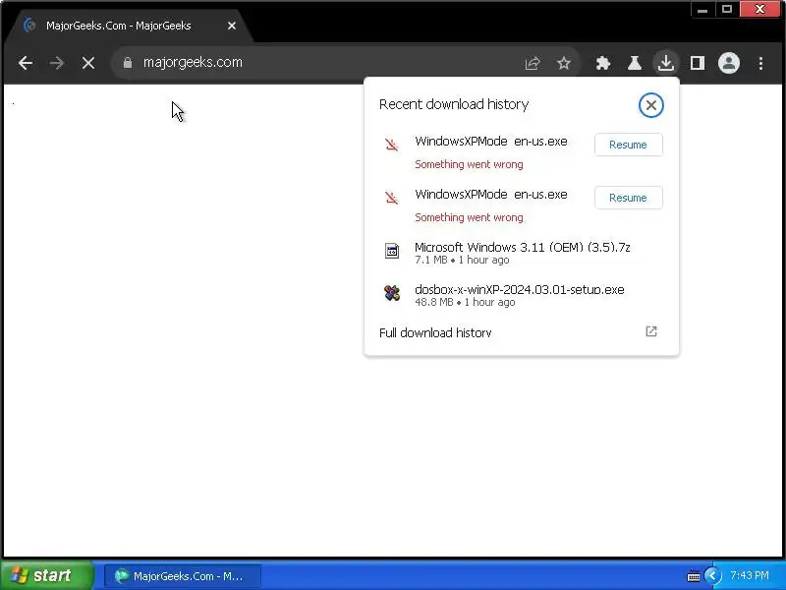Click the 7:43 PM taskbar clock

coord(750,575)
